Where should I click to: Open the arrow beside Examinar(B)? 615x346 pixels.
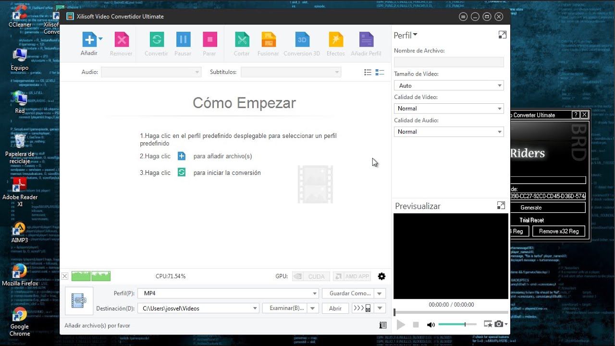313,309
